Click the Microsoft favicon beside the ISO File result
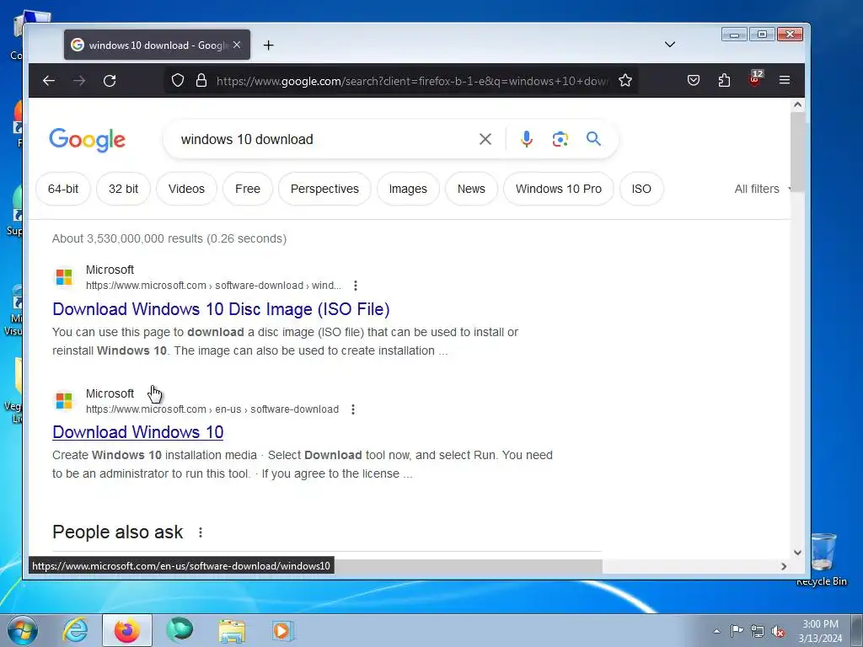 pos(64,276)
